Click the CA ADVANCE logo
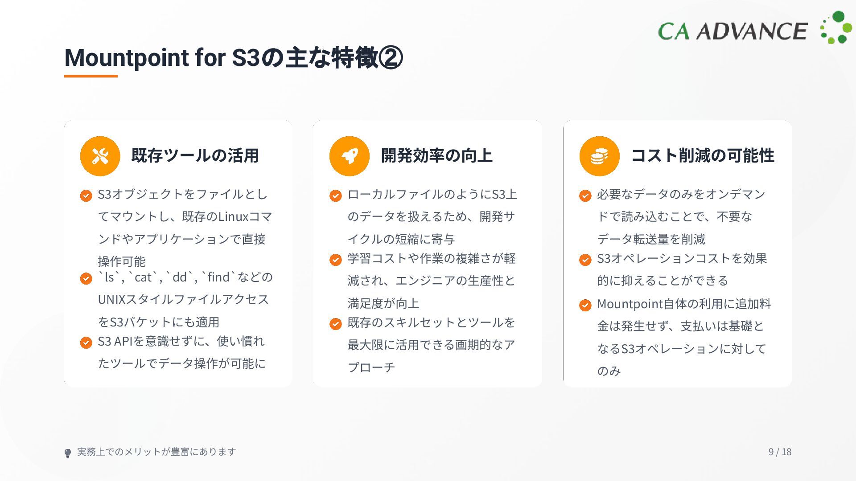 pos(732,31)
